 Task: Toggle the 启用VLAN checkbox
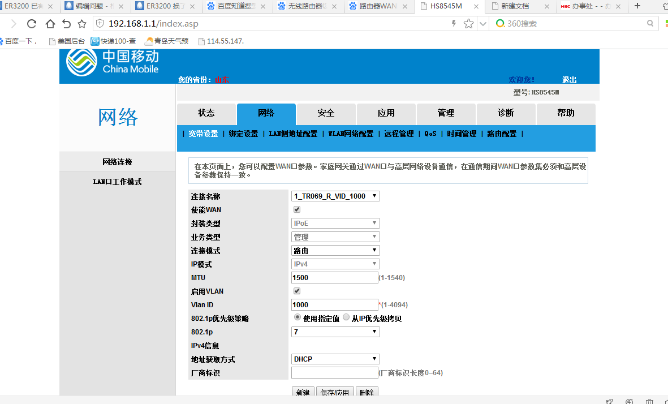(x=297, y=291)
